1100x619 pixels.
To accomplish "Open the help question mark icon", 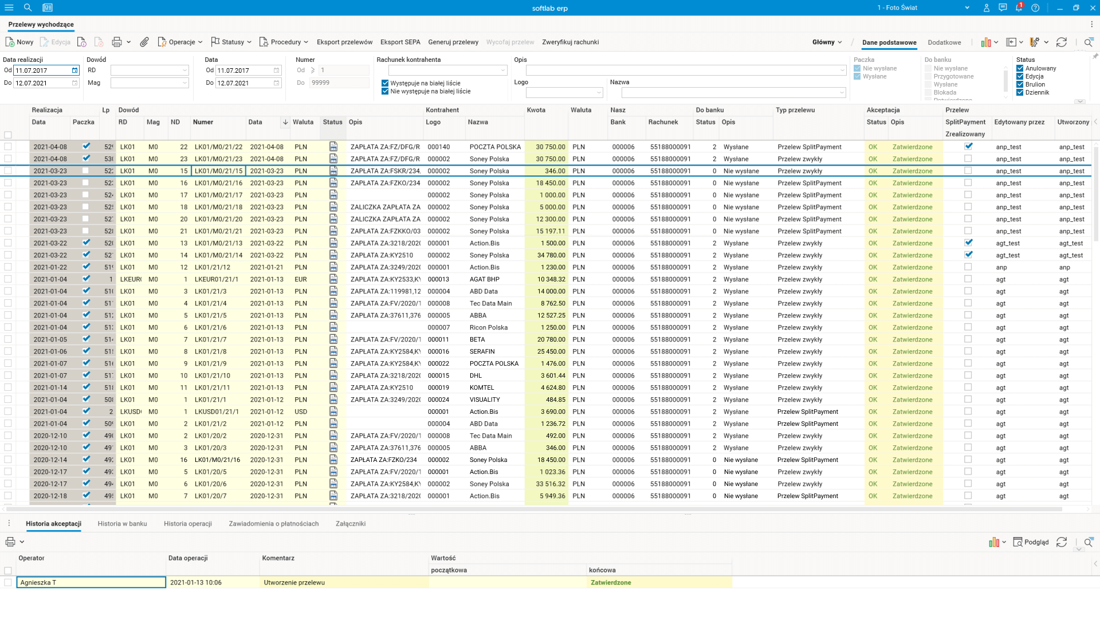I will pyautogui.click(x=1035, y=7).
